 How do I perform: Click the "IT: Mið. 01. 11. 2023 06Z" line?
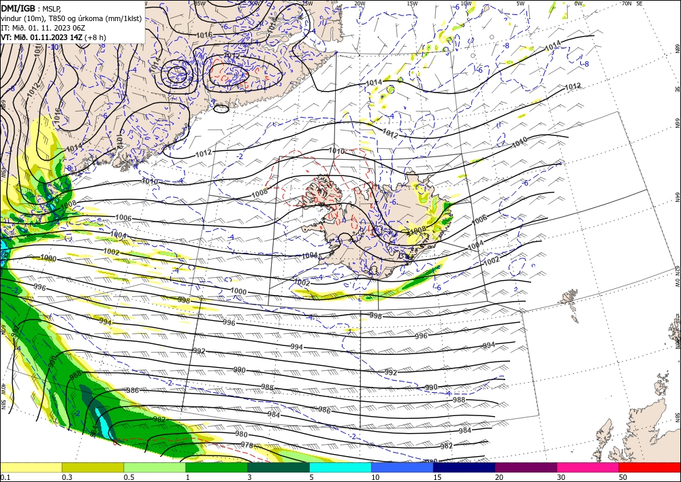[x=42, y=27]
